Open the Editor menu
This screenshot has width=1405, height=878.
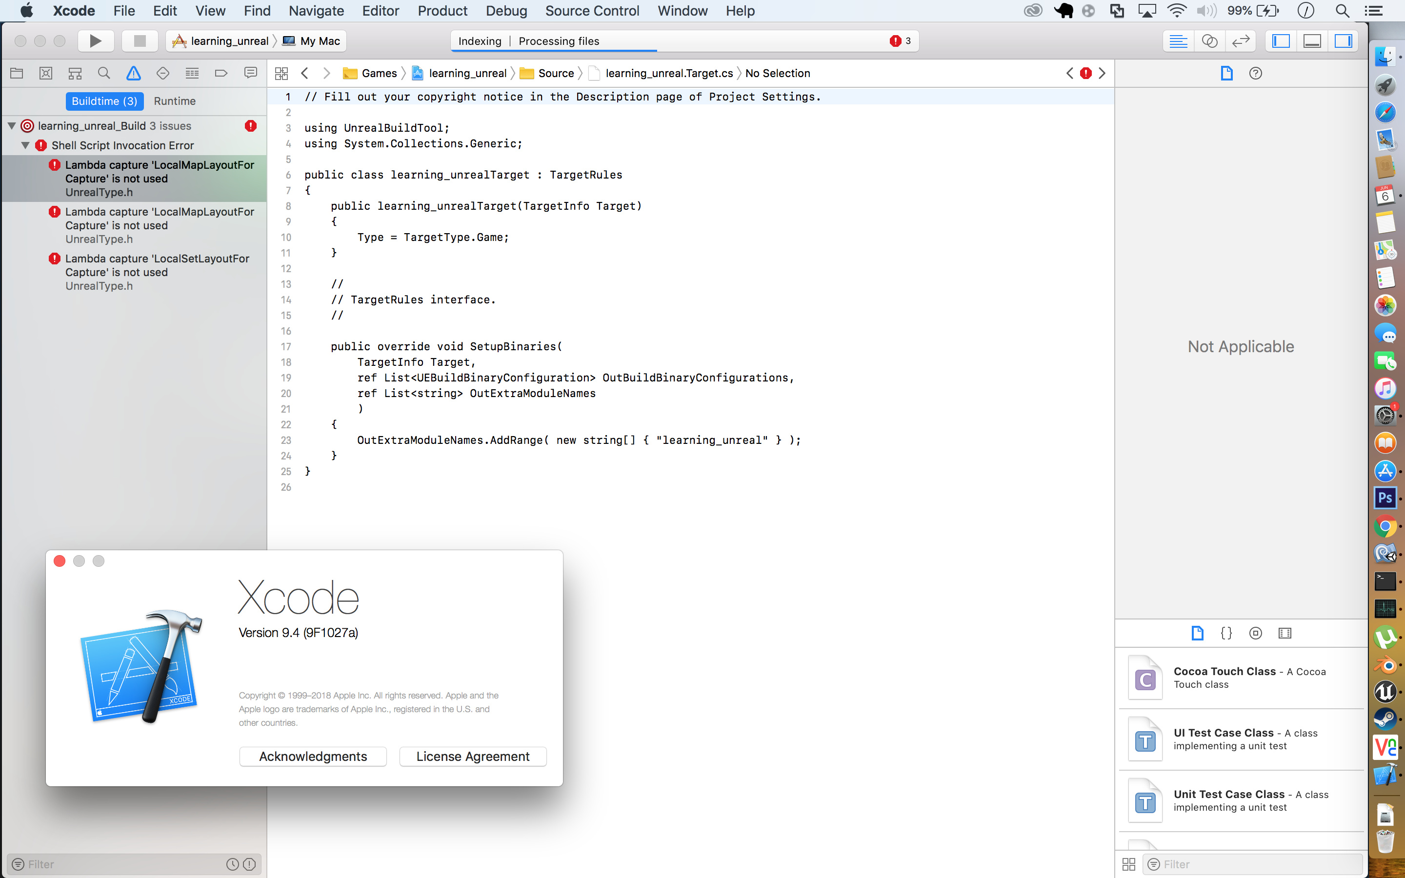[x=381, y=10]
